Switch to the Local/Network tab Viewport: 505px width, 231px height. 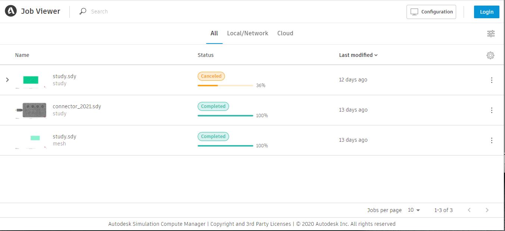(248, 33)
